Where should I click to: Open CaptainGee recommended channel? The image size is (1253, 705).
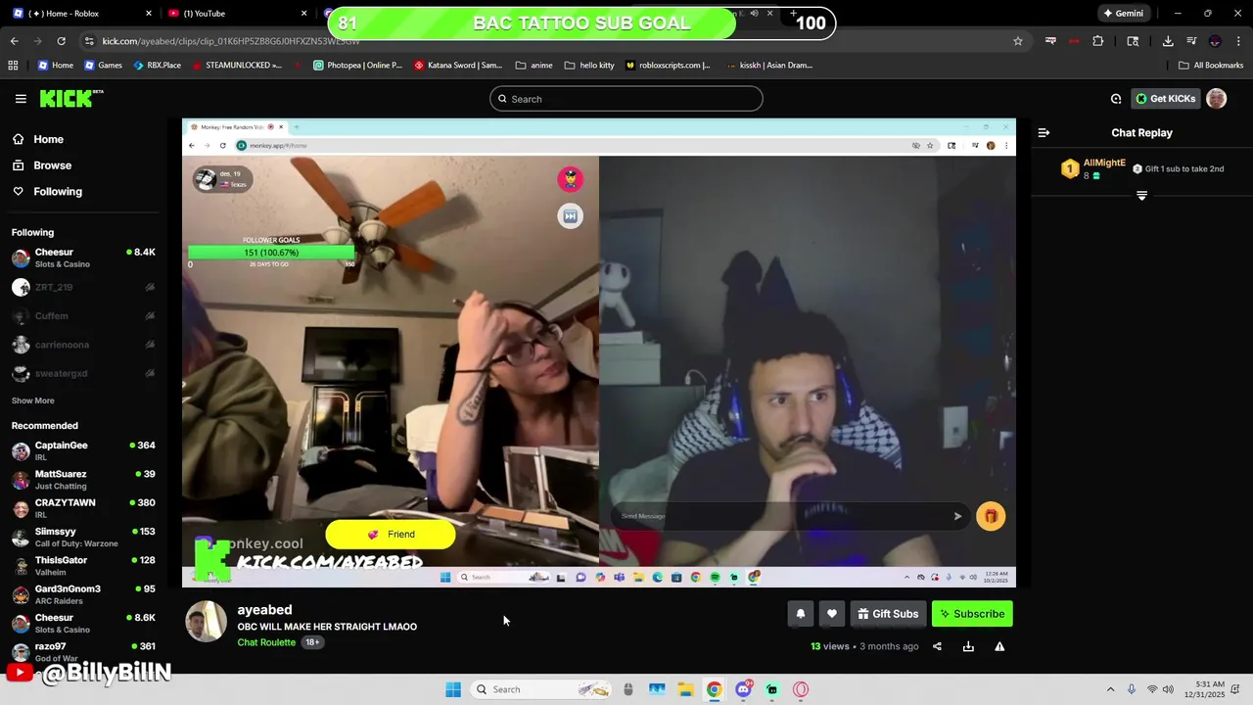click(84, 451)
